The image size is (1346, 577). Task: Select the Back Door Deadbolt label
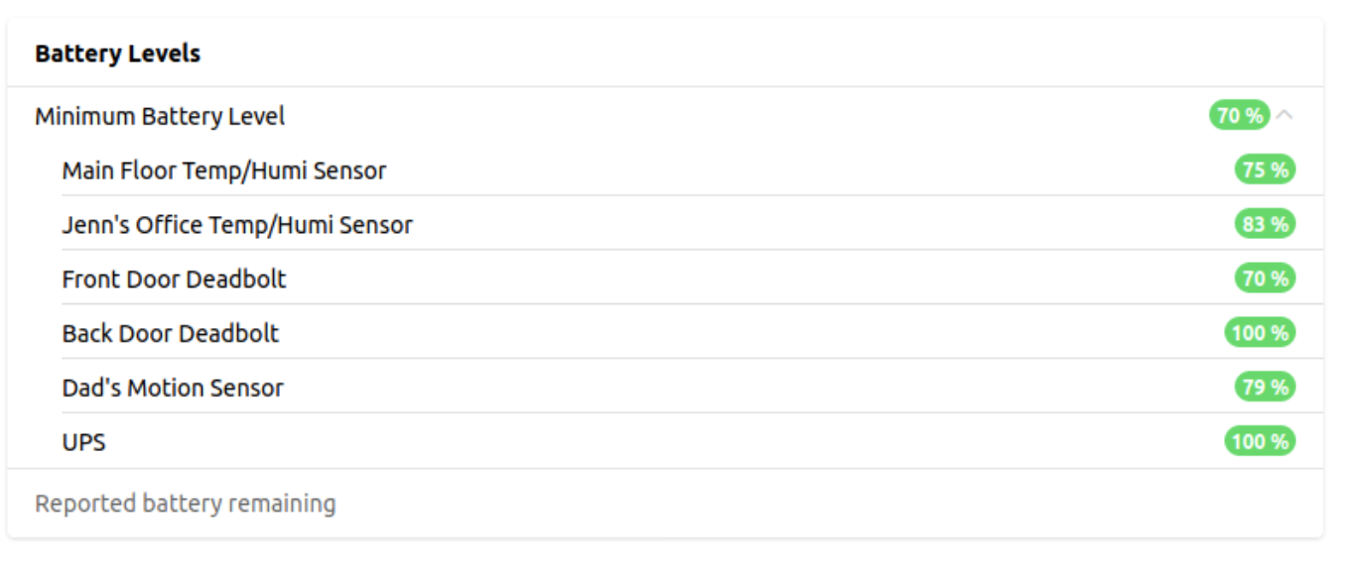(171, 333)
